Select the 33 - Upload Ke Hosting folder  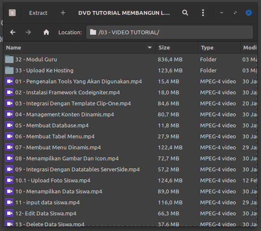(44, 70)
